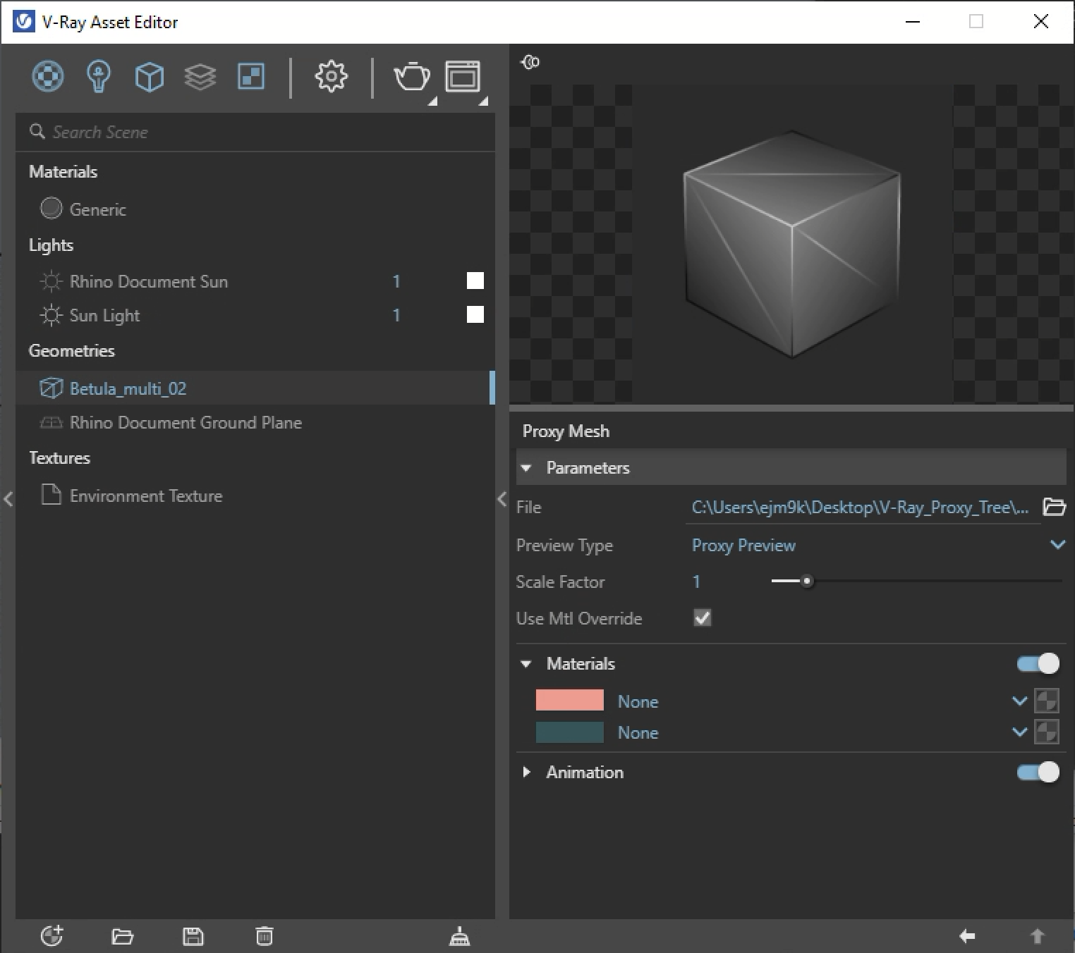Click Add Asset icon in bottom bar

pyautogui.click(x=51, y=936)
